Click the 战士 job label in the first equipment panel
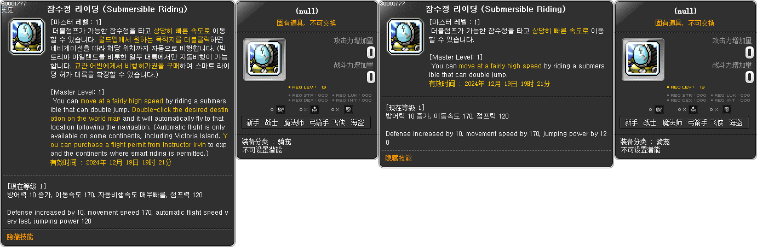The image size is (757, 247). pyautogui.click(x=272, y=122)
